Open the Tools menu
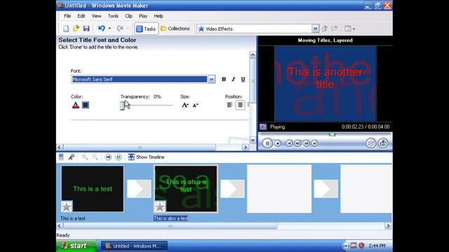The width and height of the screenshot is (449, 252). pos(113,16)
